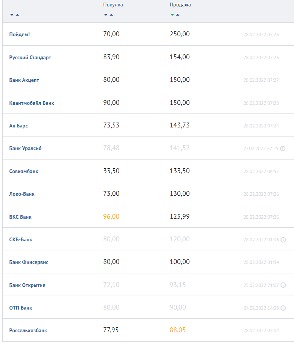Show info icon for Банк Открытие rate
The image size is (294, 342).
point(283,285)
